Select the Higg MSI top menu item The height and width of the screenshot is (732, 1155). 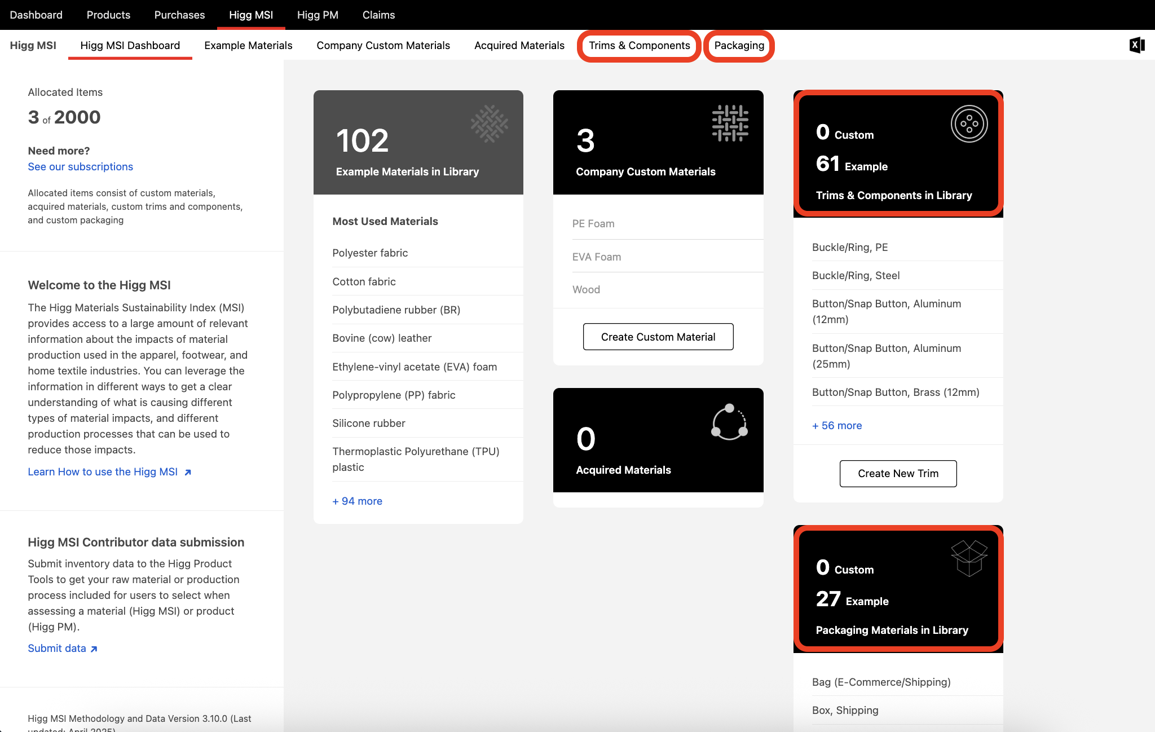(x=251, y=15)
